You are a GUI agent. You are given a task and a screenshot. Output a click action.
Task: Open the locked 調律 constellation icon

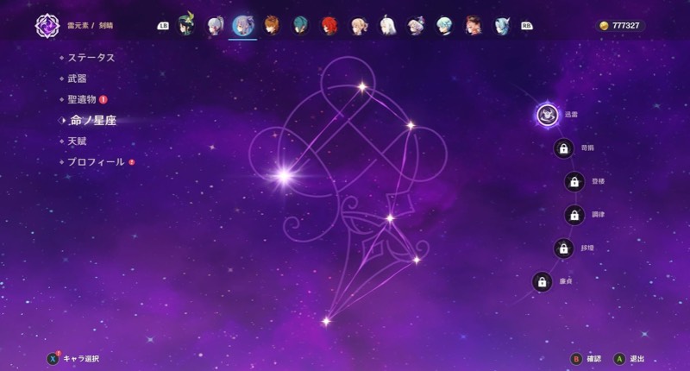574,215
